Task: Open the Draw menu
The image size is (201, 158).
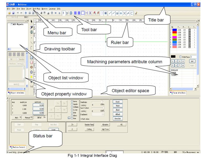Action: [23, 9]
